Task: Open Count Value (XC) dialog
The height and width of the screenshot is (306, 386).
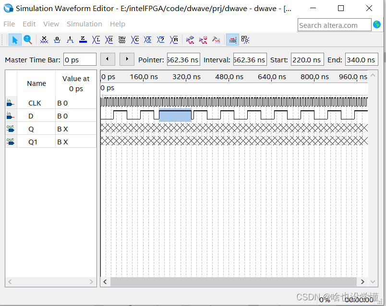Action: [x=135, y=40]
